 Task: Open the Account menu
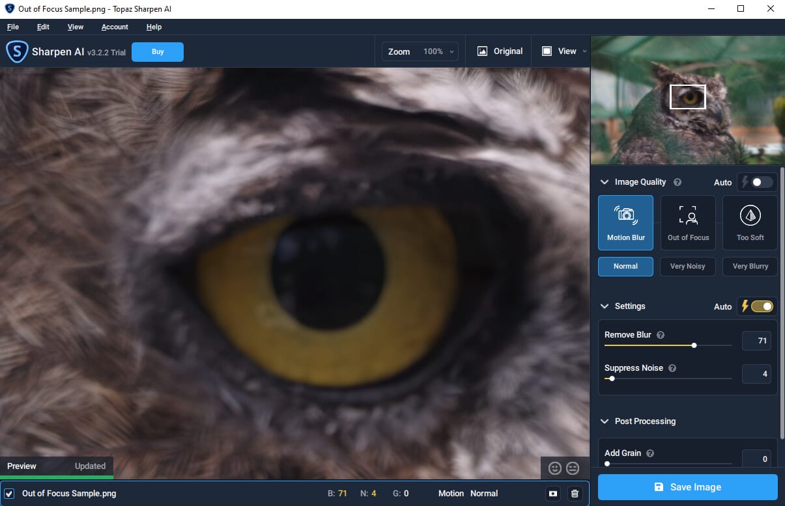115,27
